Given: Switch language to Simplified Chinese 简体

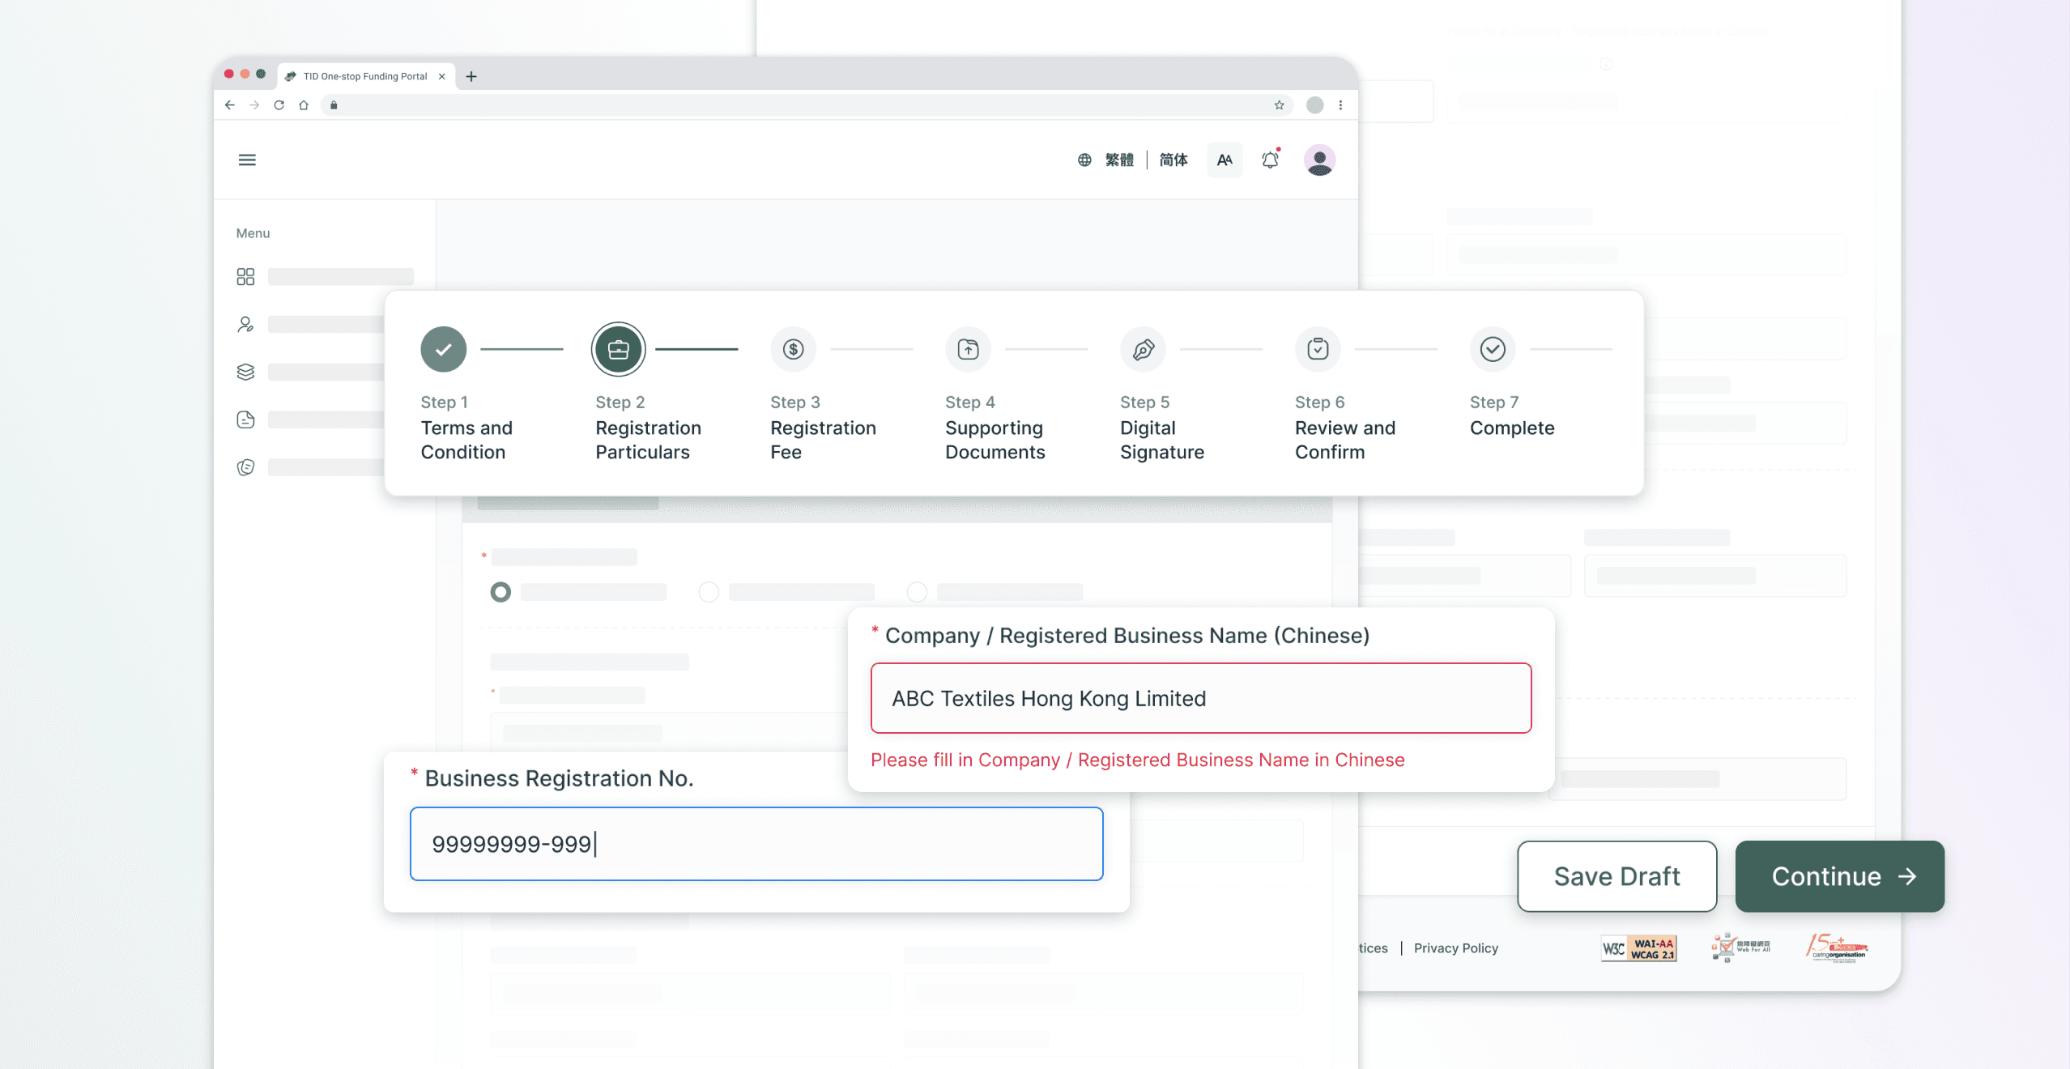Looking at the screenshot, I should click(1173, 160).
